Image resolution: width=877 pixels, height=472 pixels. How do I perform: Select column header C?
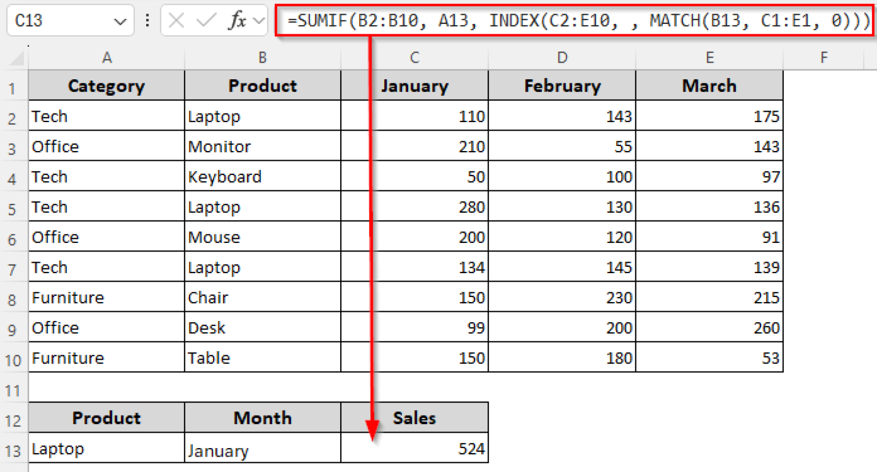coord(414,57)
